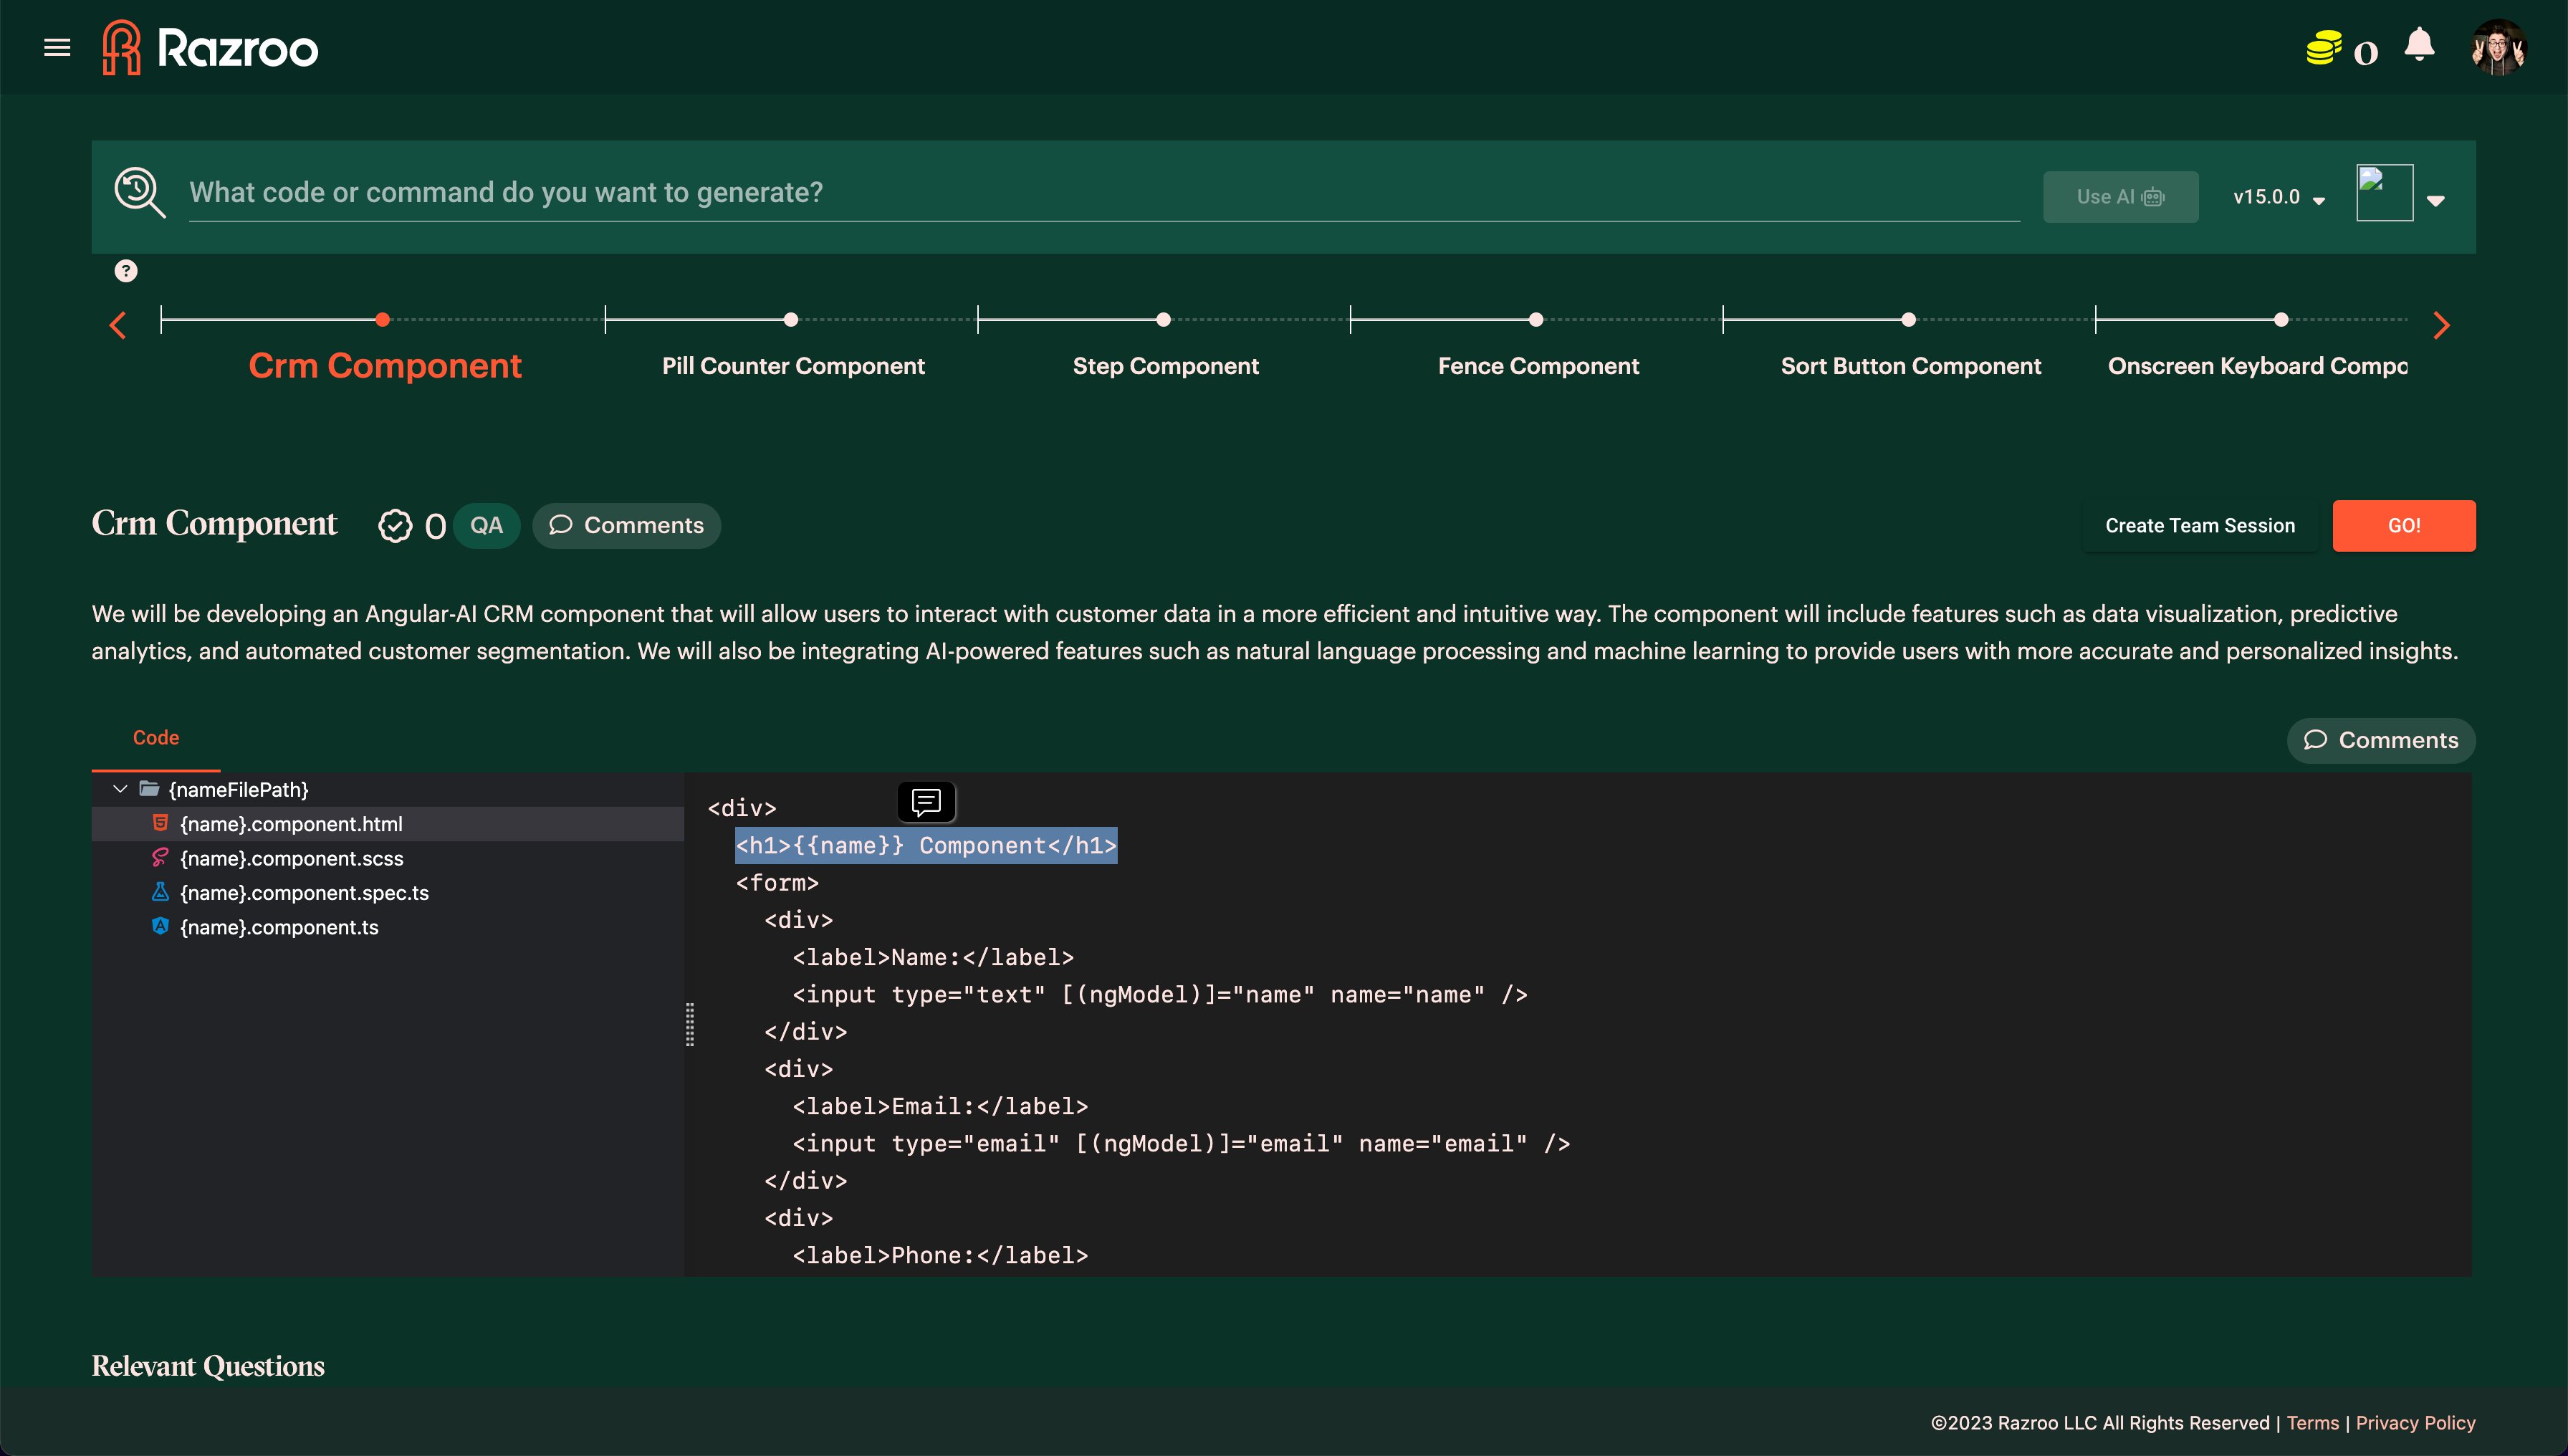The image size is (2568, 1456).
Task: Click the Razroo logo
Action: tap(211, 47)
